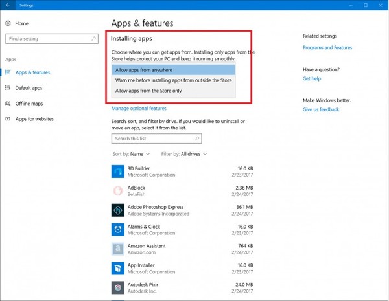Image resolution: width=389 pixels, height=301 pixels.
Task: Select 3D Builder app name
Action: pyautogui.click(x=139, y=168)
